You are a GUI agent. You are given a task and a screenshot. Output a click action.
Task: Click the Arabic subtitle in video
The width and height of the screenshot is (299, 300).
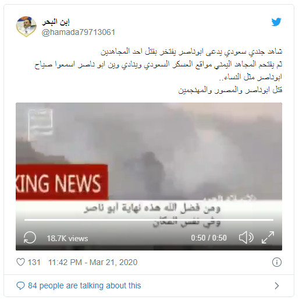pos(152,214)
